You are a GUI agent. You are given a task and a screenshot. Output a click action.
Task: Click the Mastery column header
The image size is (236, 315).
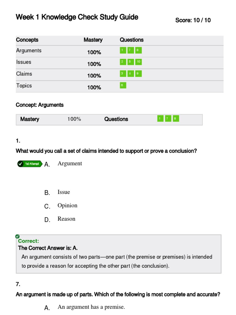93,40
